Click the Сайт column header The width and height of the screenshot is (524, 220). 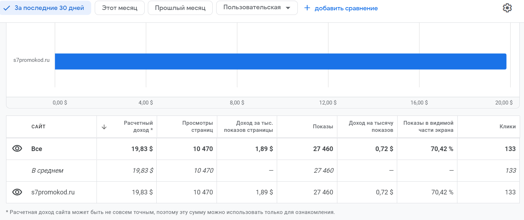click(38, 127)
